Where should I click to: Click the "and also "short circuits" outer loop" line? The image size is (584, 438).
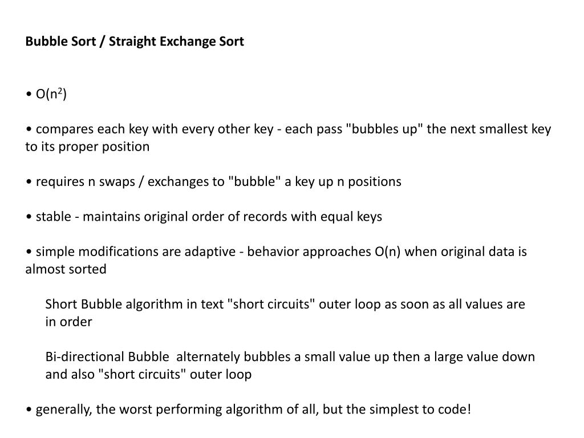[148, 374]
